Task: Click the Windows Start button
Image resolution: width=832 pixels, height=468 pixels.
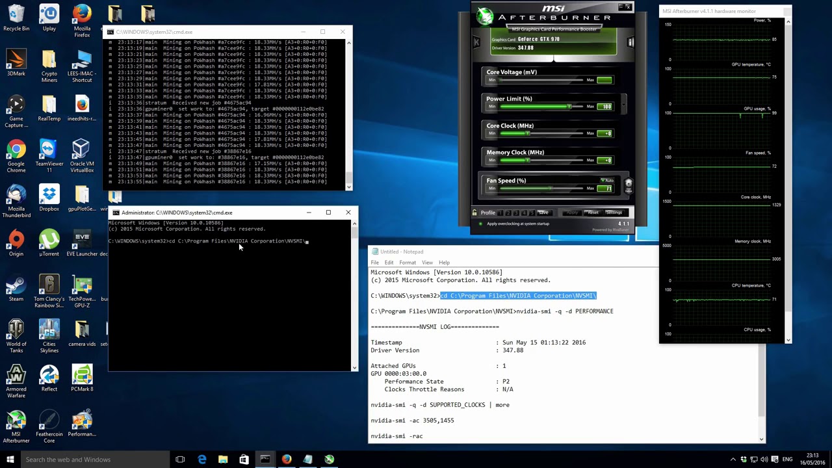Action: pos(10,460)
